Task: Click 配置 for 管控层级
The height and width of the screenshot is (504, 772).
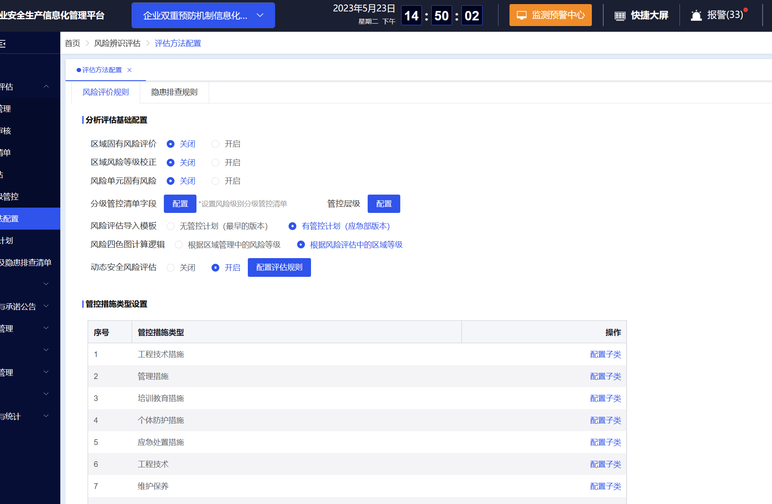Action: 384,204
